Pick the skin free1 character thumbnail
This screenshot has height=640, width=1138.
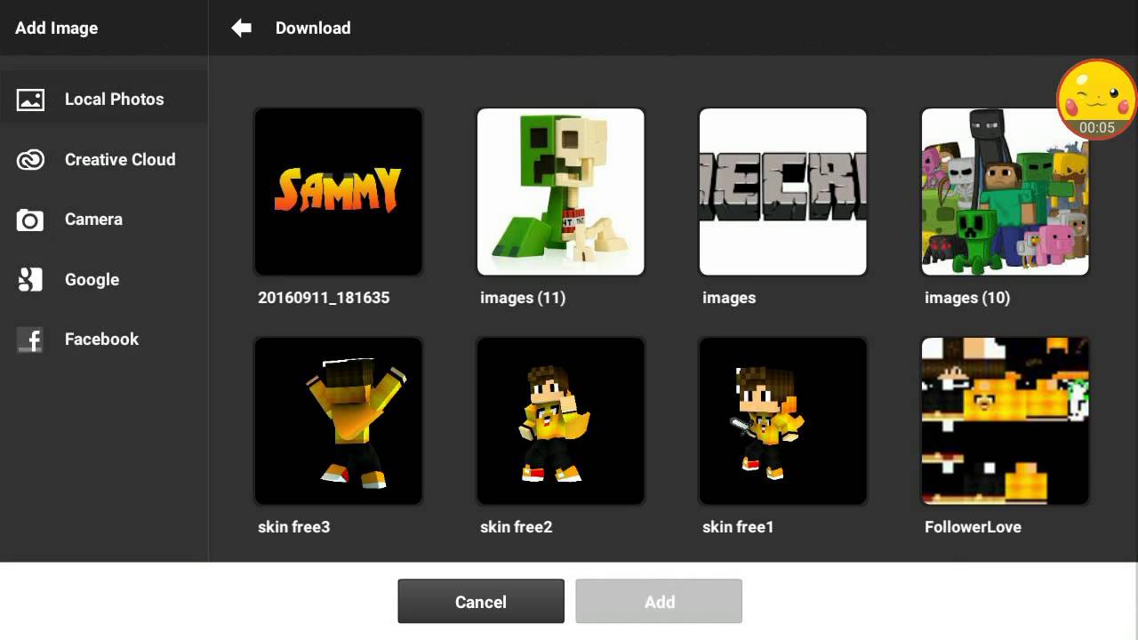point(782,420)
